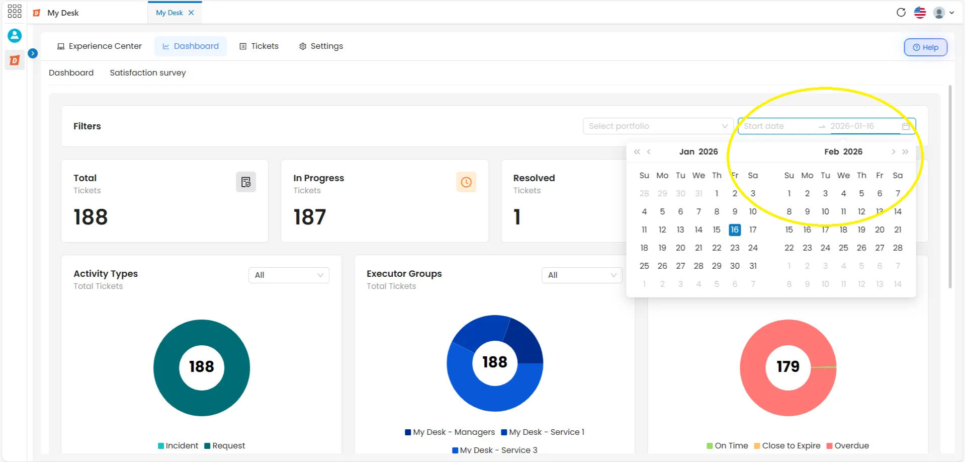Click the calendar icon in date range

pos(906,126)
